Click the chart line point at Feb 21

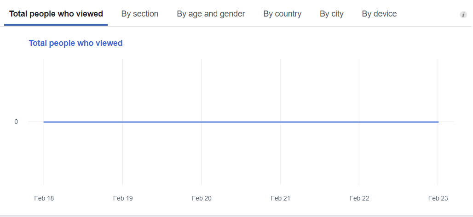(x=280, y=122)
